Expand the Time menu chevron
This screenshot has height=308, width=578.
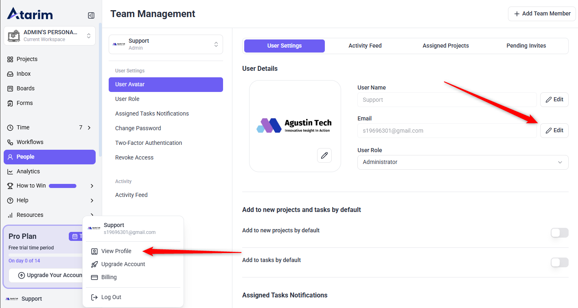[89, 127]
